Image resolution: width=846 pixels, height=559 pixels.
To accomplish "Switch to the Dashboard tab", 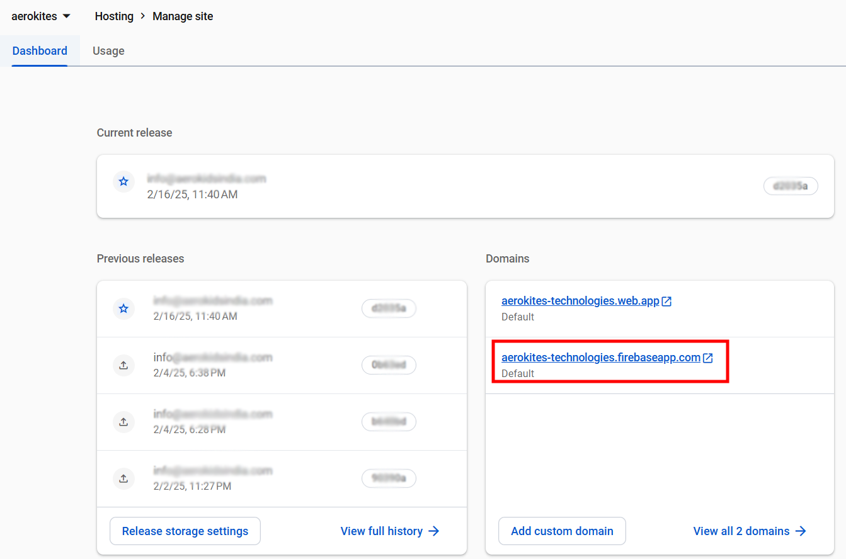I will [40, 51].
